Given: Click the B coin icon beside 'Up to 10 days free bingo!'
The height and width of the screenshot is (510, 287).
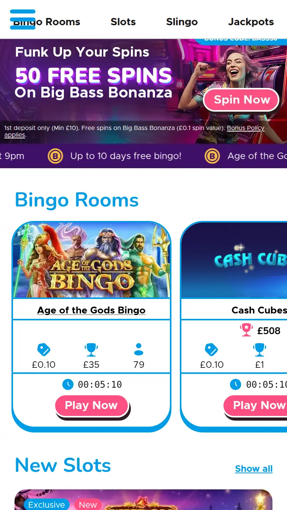Looking at the screenshot, I should [55, 156].
